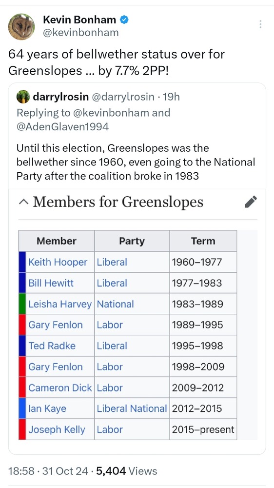Click the blue verified badge icon
This screenshot has width=274, height=488.
click(125, 20)
